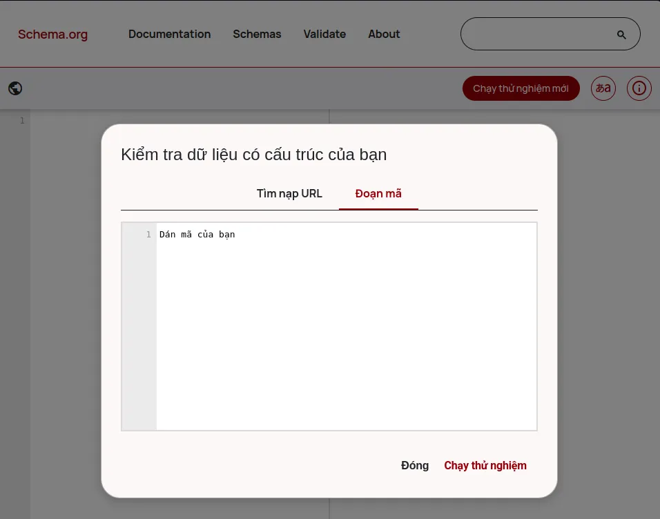
Task: Switch to the Tìm nạp URL tab
Action: coord(289,193)
